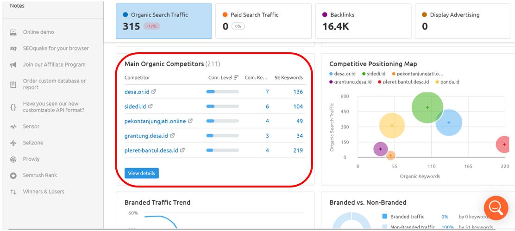The width and height of the screenshot is (515, 231).
Task: Toggle panda.id legend in positioning map
Action: click(x=448, y=82)
